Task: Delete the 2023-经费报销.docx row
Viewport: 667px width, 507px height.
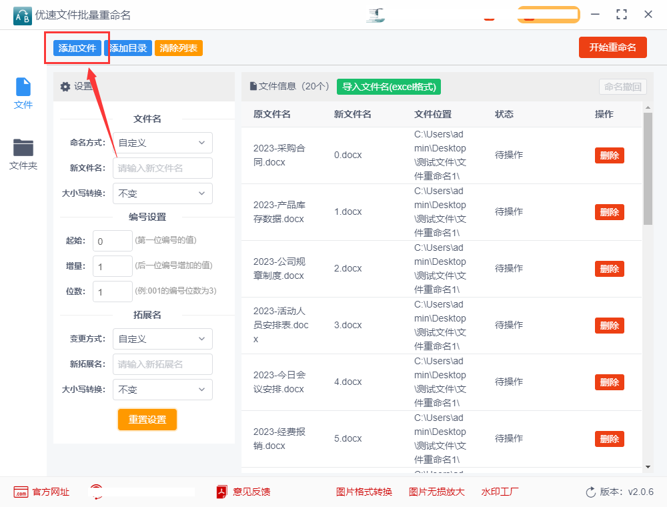Action: (x=609, y=438)
